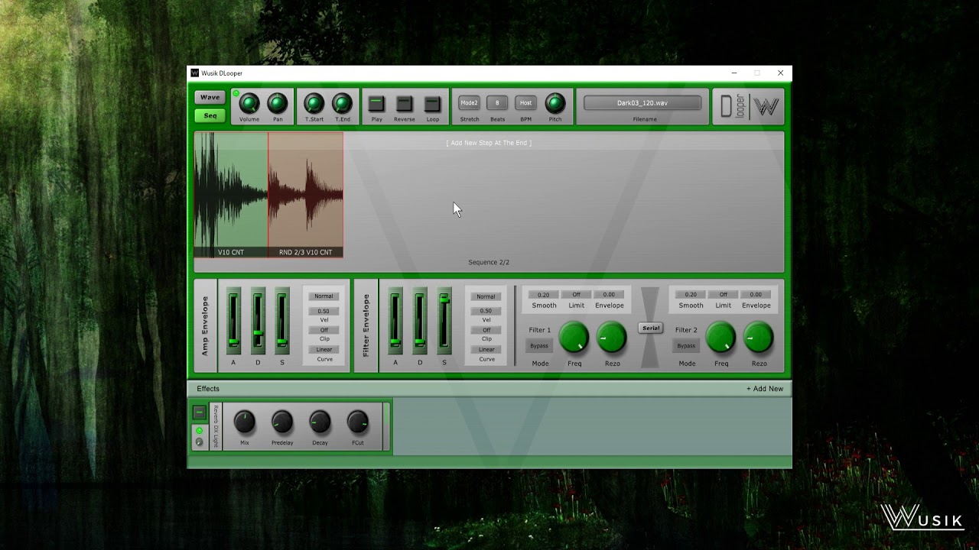Open Amp Envelope Normal mode selector

point(324,296)
